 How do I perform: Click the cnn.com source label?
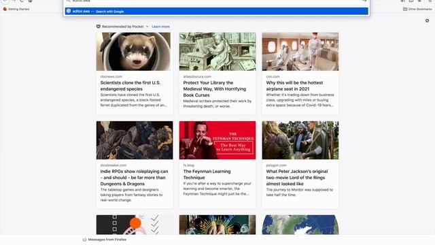coord(273,76)
